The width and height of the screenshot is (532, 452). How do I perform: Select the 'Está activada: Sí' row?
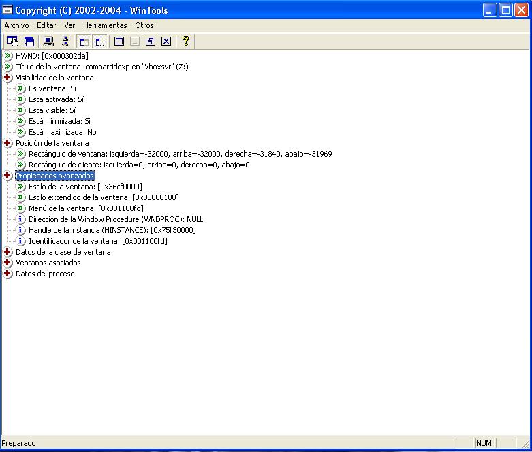[x=56, y=99]
